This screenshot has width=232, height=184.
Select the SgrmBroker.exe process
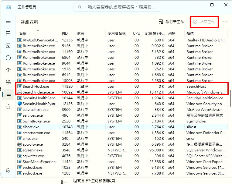tap(122, 121)
